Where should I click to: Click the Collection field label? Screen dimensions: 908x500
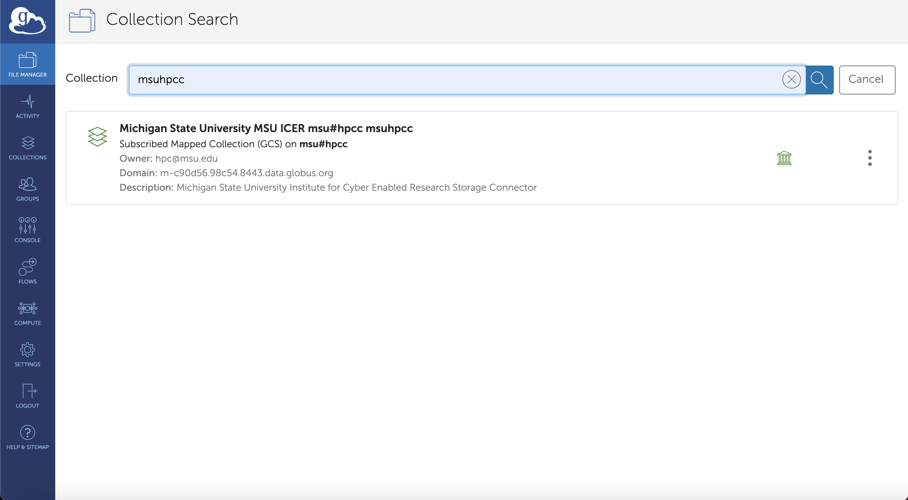click(x=91, y=78)
